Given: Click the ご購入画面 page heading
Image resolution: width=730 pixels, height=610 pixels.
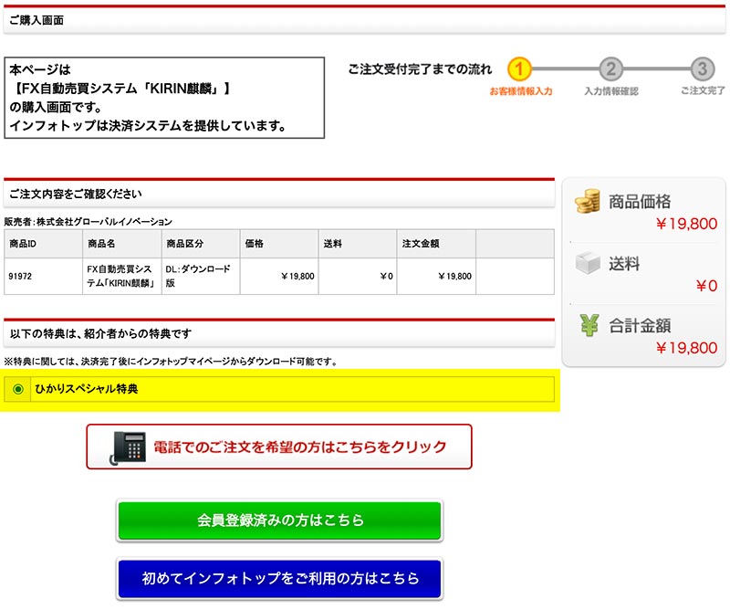Looking at the screenshot, I should [36, 20].
